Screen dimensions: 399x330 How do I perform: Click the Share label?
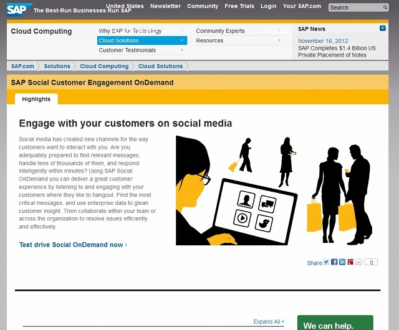[314, 263]
